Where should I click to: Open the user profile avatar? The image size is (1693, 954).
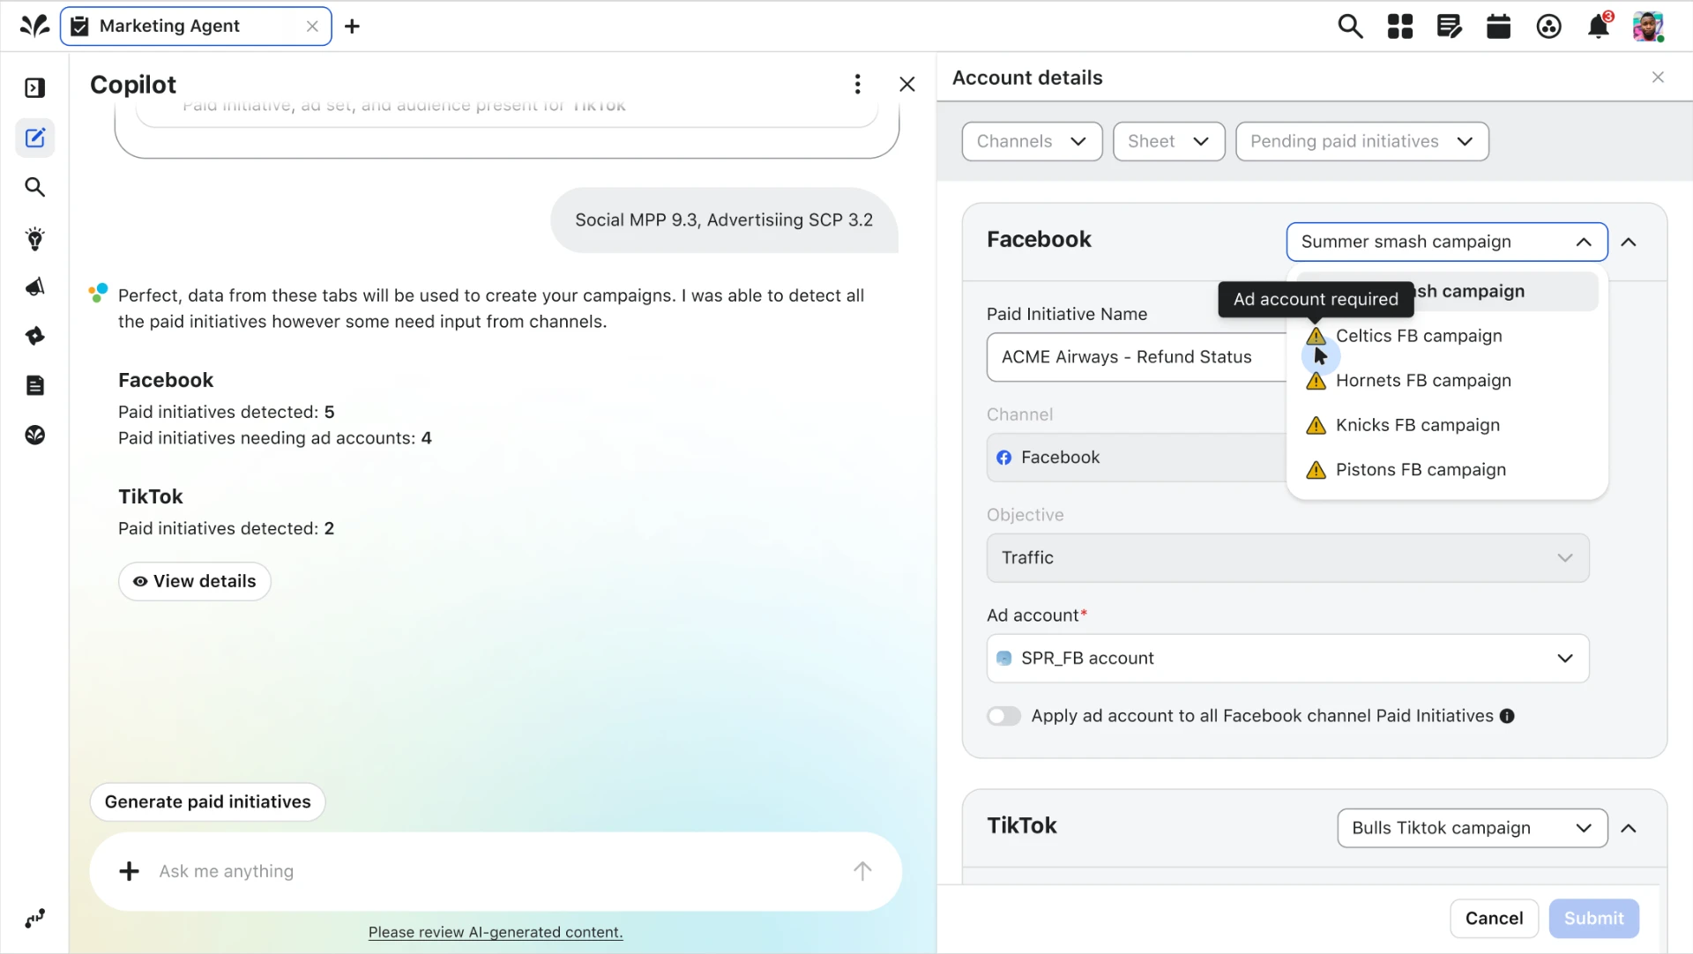coord(1648,26)
